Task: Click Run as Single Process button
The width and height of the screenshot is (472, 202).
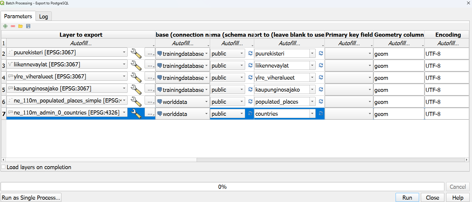Action: coord(31,198)
